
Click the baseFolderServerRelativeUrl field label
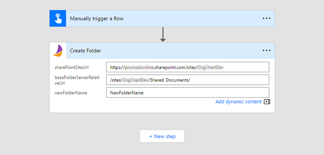(x=77, y=80)
